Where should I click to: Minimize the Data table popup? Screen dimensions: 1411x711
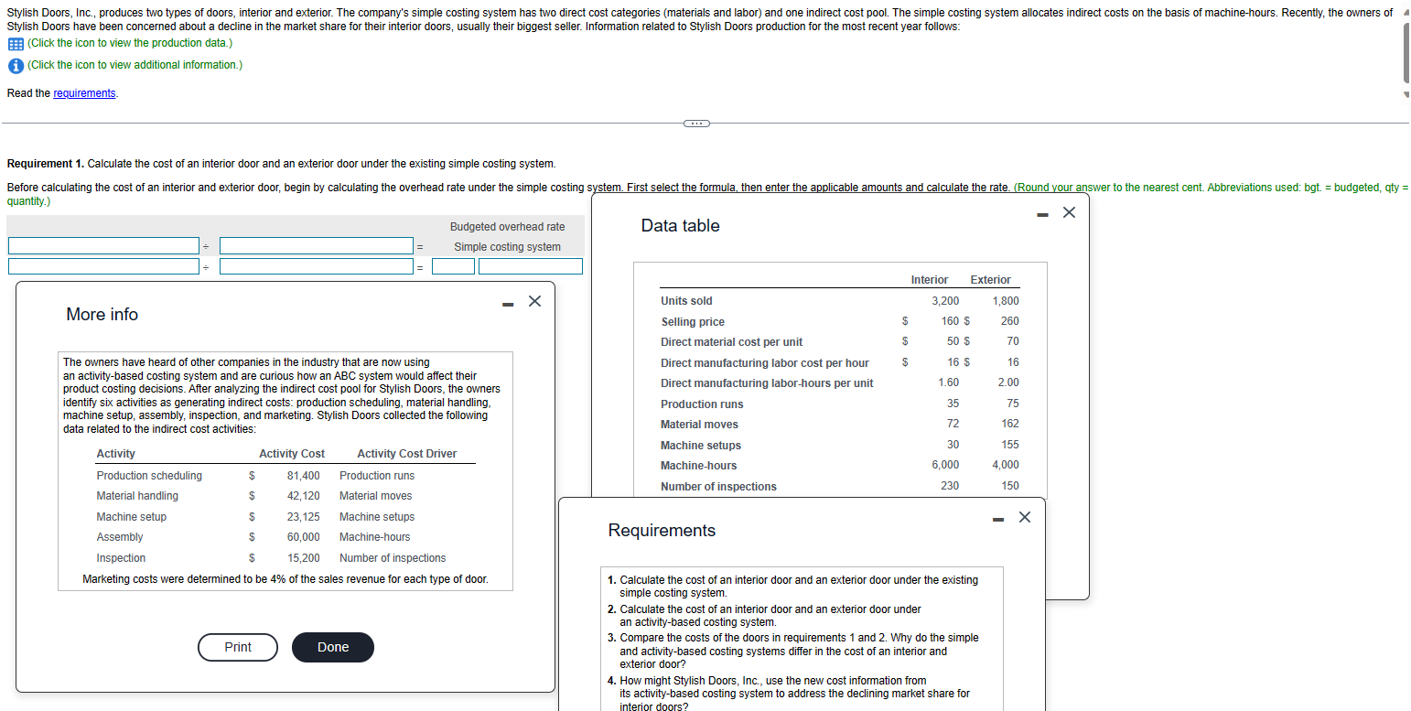[1042, 215]
